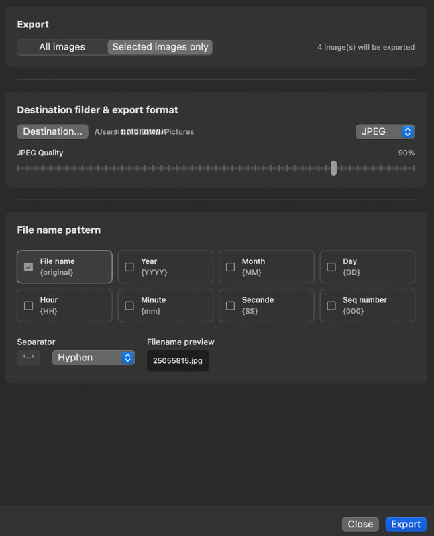Image resolution: width=434 pixels, height=536 pixels.
Task: Click the Close button
Action: click(x=360, y=524)
